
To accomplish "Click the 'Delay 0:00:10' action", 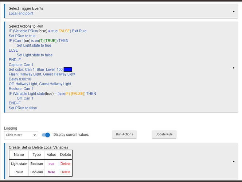I will click(x=20, y=79).
